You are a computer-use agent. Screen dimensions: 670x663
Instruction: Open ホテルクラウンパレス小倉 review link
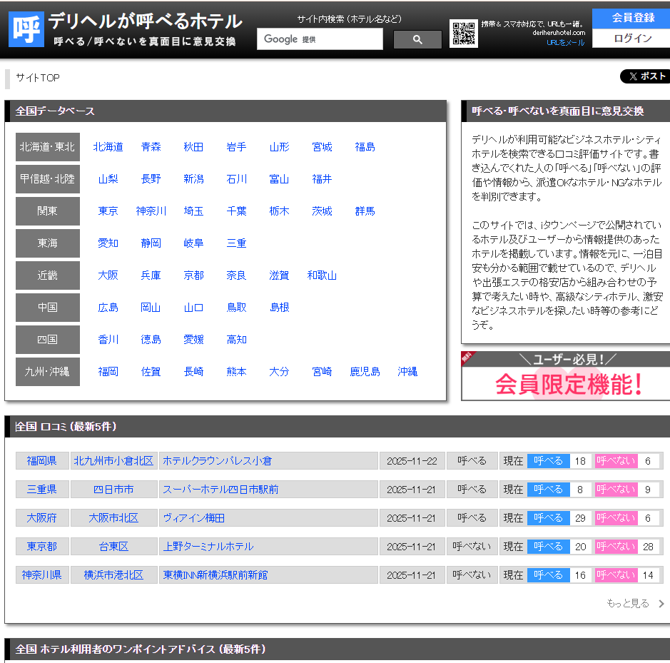coord(217,461)
